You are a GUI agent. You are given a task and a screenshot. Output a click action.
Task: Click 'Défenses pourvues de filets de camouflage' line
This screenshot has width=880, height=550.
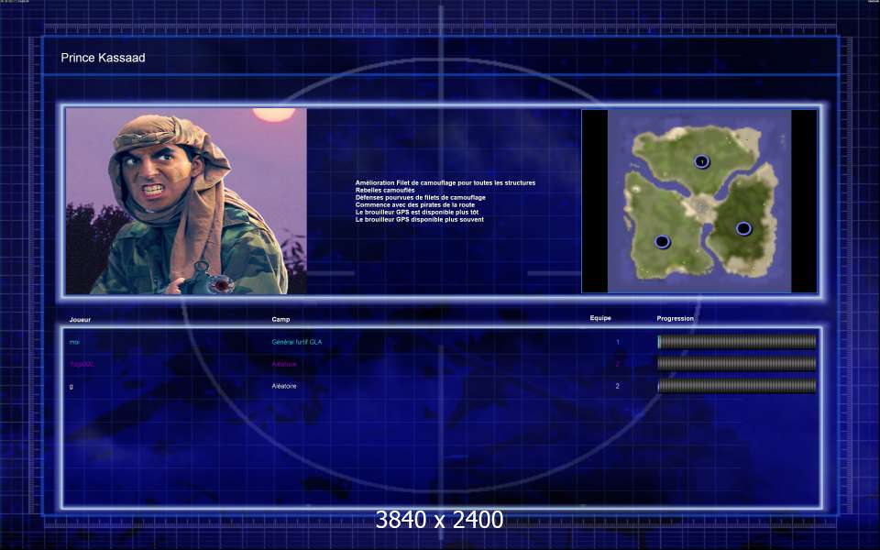pyautogui.click(x=421, y=198)
